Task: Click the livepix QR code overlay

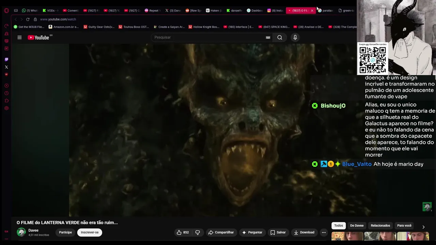Action: (373, 60)
